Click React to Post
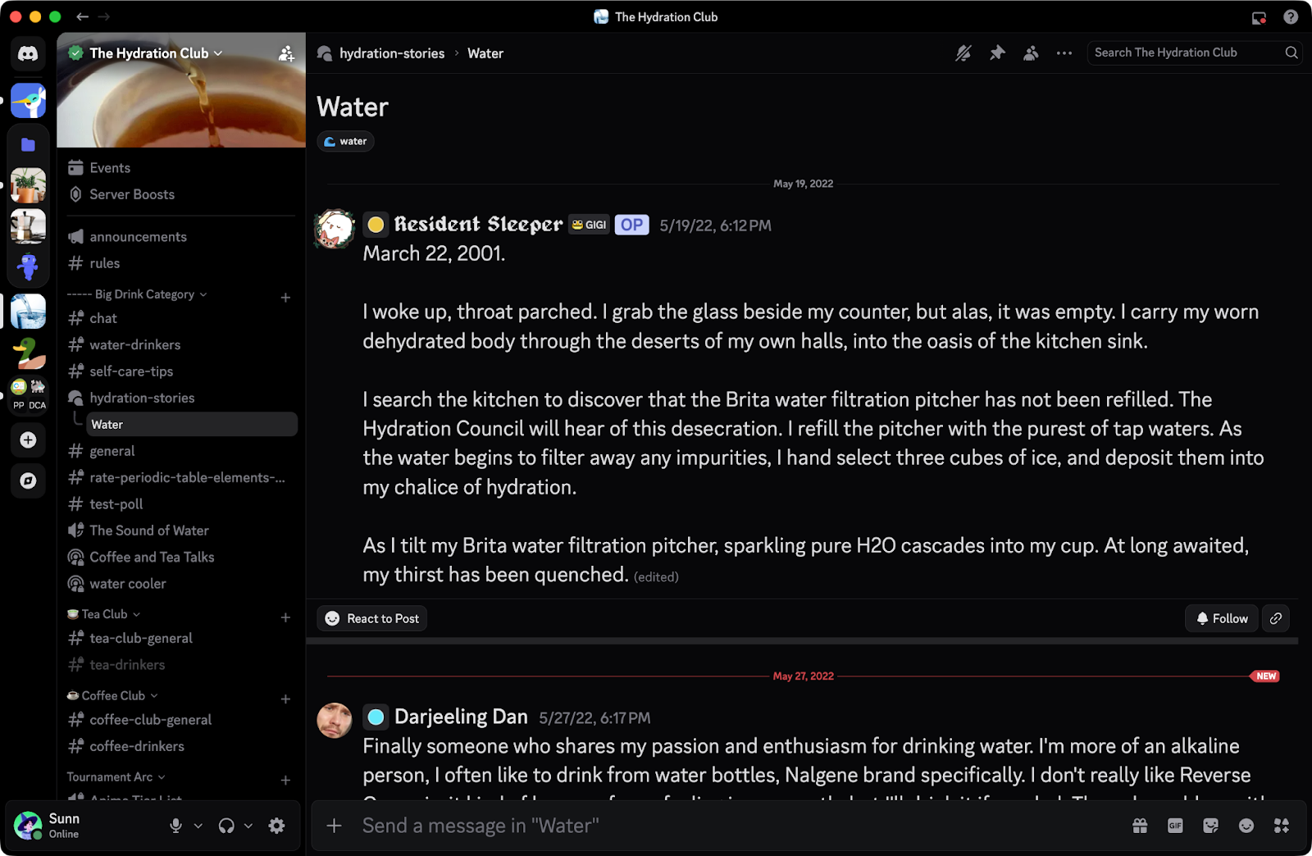The image size is (1312, 856). (371, 618)
